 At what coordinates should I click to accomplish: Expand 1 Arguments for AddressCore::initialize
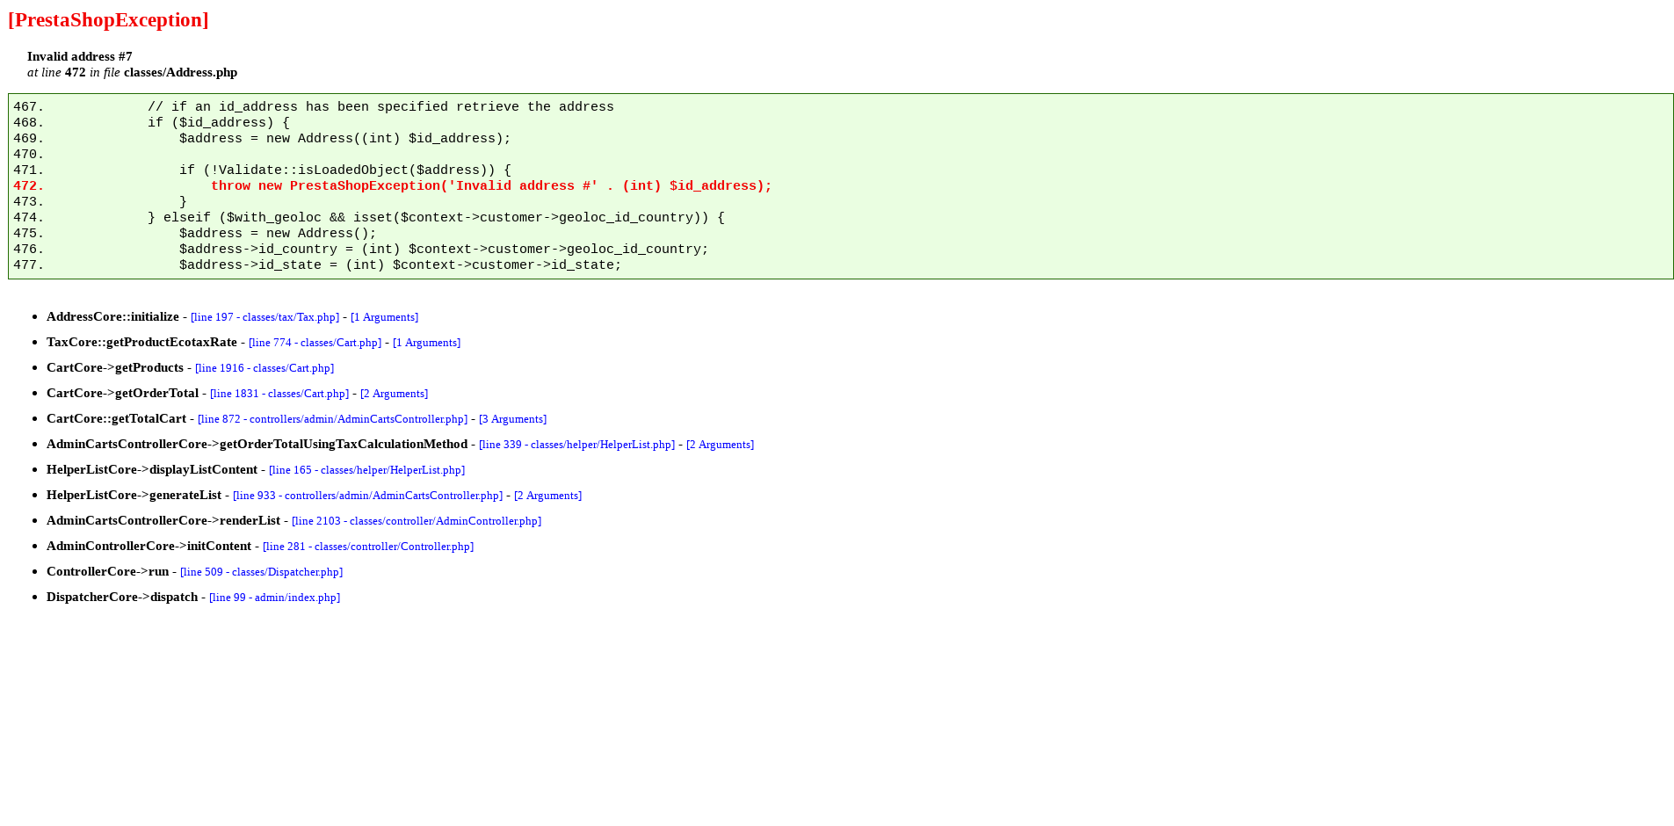coord(384,317)
